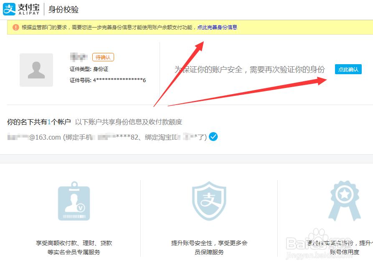Viewport: 373px width, 268px height.
Task: Click the 身份校验 page title
Action: coord(63,10)
